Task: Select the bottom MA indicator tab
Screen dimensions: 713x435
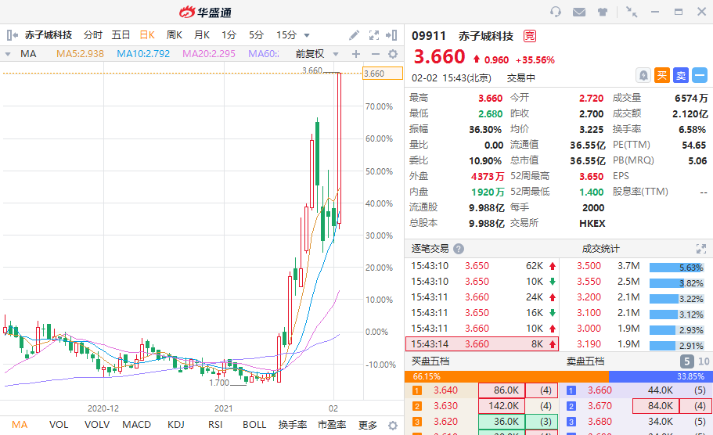Action: click(20, 425)
